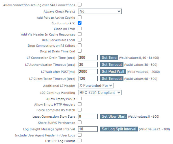
Task: Click Set Timeout for L7 Authentication Timeout
Action: 112,65
